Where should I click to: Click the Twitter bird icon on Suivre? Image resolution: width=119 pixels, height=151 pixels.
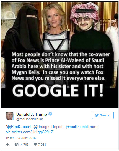click(97, 115)
